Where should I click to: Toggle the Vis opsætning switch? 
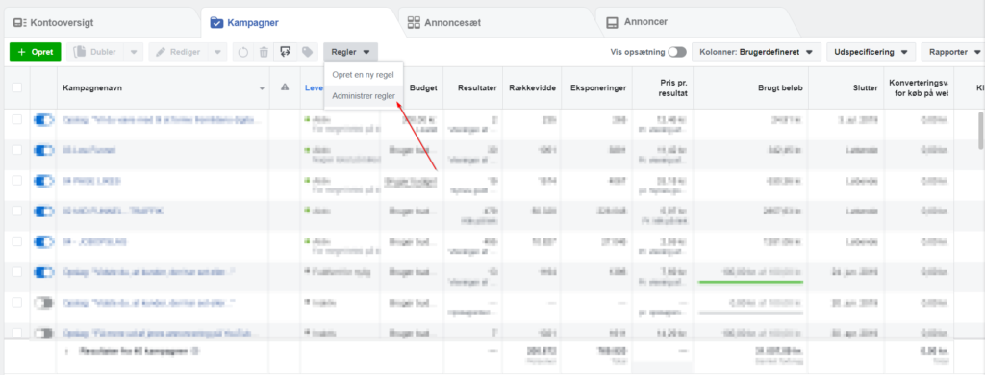click(x=677, y=52)
